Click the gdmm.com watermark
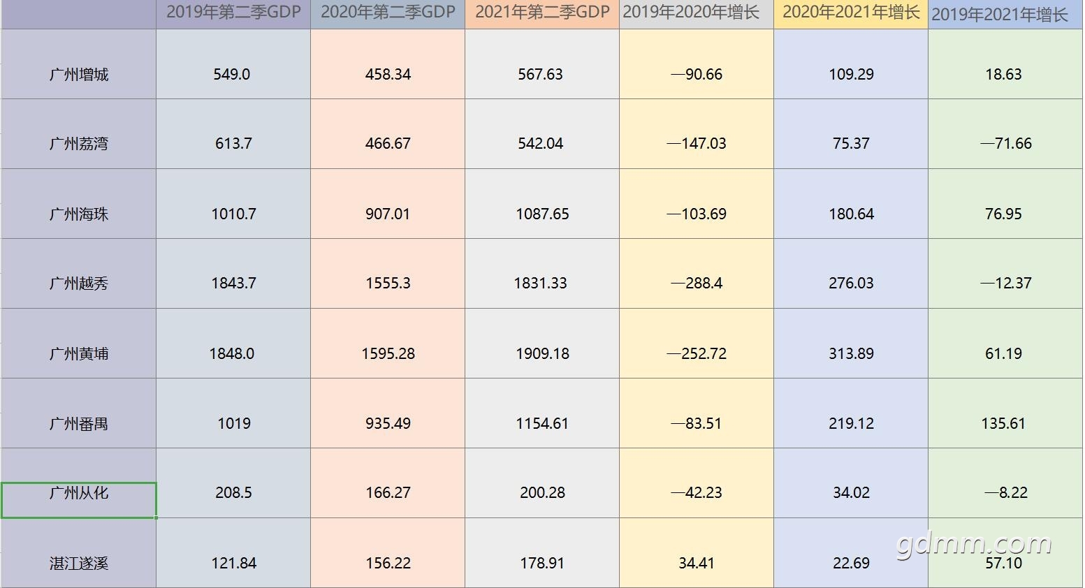 tap(974, 543)
